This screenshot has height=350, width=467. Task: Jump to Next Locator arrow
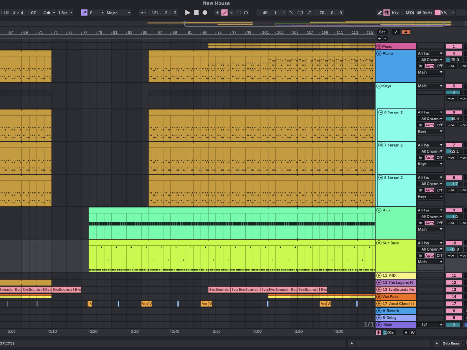point(385,38)
